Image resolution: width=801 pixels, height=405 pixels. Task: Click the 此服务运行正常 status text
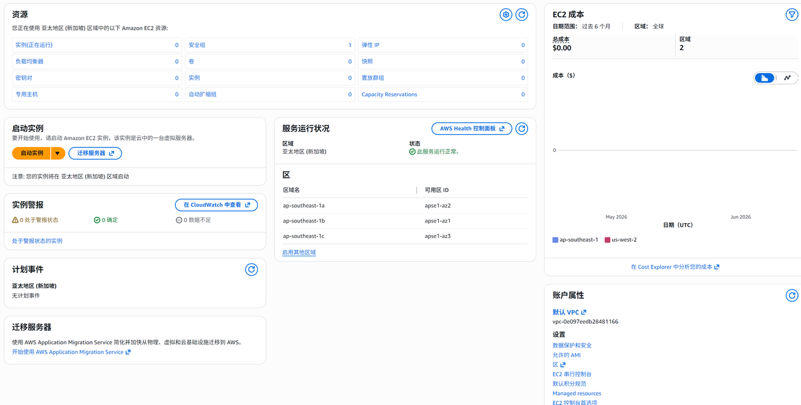click(x=438, y=151)
